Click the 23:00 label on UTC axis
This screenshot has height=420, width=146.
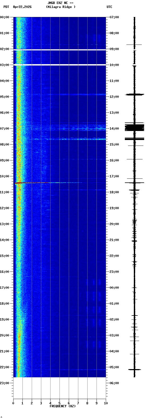pos(114,272)
